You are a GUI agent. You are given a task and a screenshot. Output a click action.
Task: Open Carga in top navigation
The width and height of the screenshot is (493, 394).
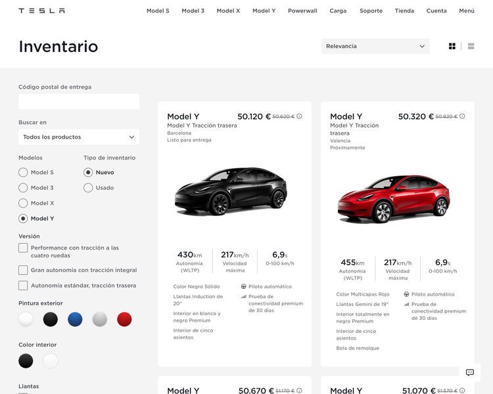[x=338, y=11]
